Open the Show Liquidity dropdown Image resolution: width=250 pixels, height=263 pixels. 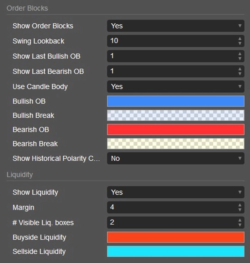(x=175, y=192)
